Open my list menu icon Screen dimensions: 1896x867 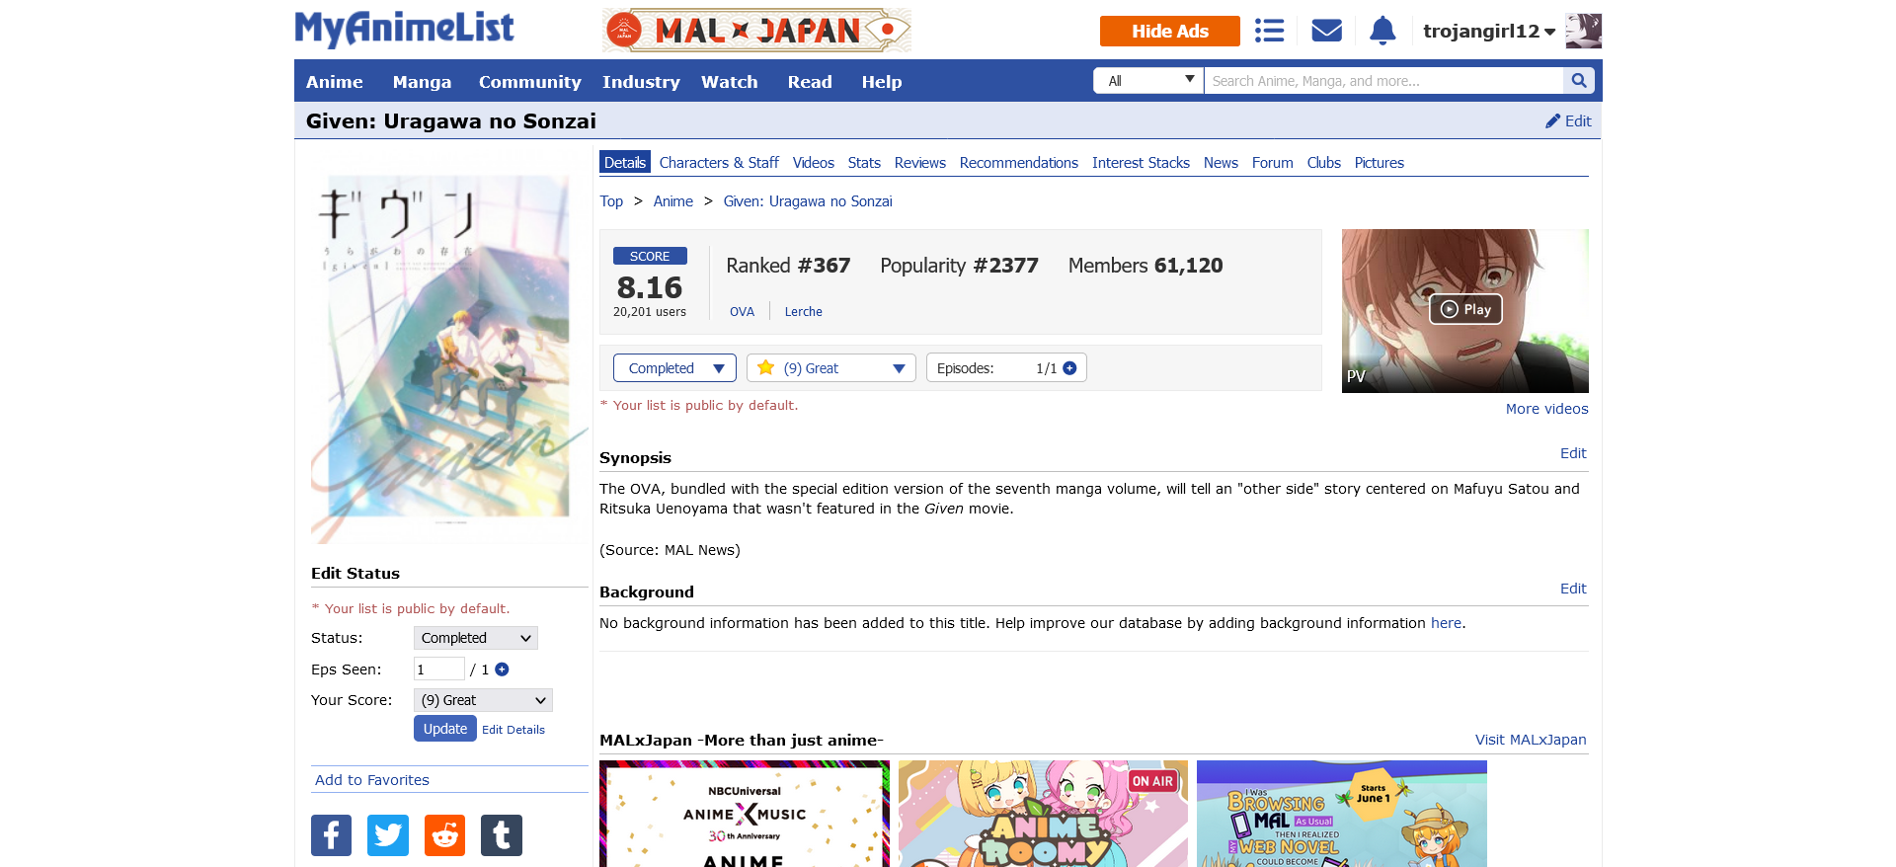point(1269,31)
